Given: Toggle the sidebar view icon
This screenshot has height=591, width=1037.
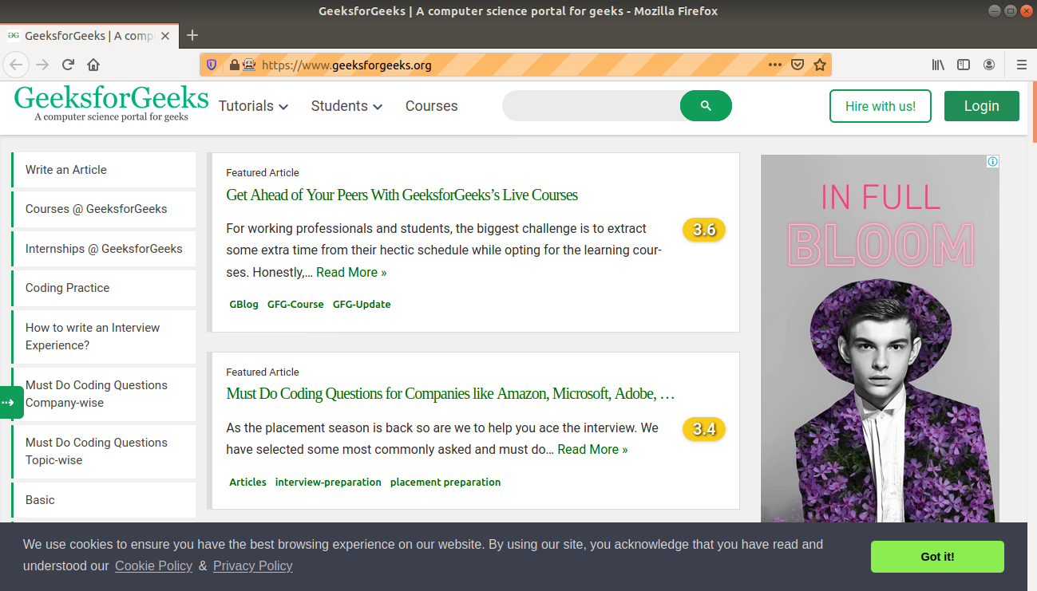Looking at the screenshot, I should tap(964, 65).
